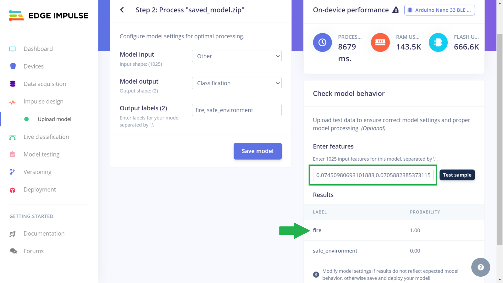Go back using the left chevron
503x283 pixels.
tap(122, 10)
